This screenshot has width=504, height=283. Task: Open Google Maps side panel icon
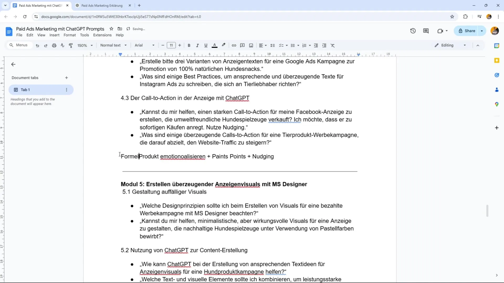pyautogui.click(x=497, y=104)
